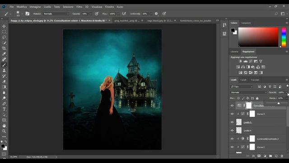Open the Uniformità dropdown arrow
Image resolution: width=289 pixels, height=163 pixels.
coord(151,14)
